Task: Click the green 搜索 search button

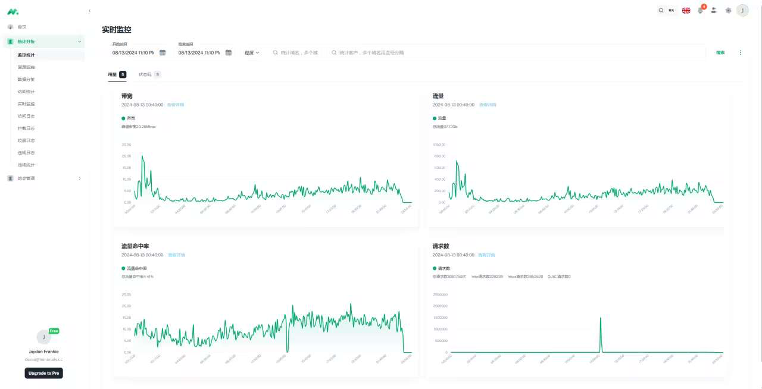Action: (x=720, y=53)
